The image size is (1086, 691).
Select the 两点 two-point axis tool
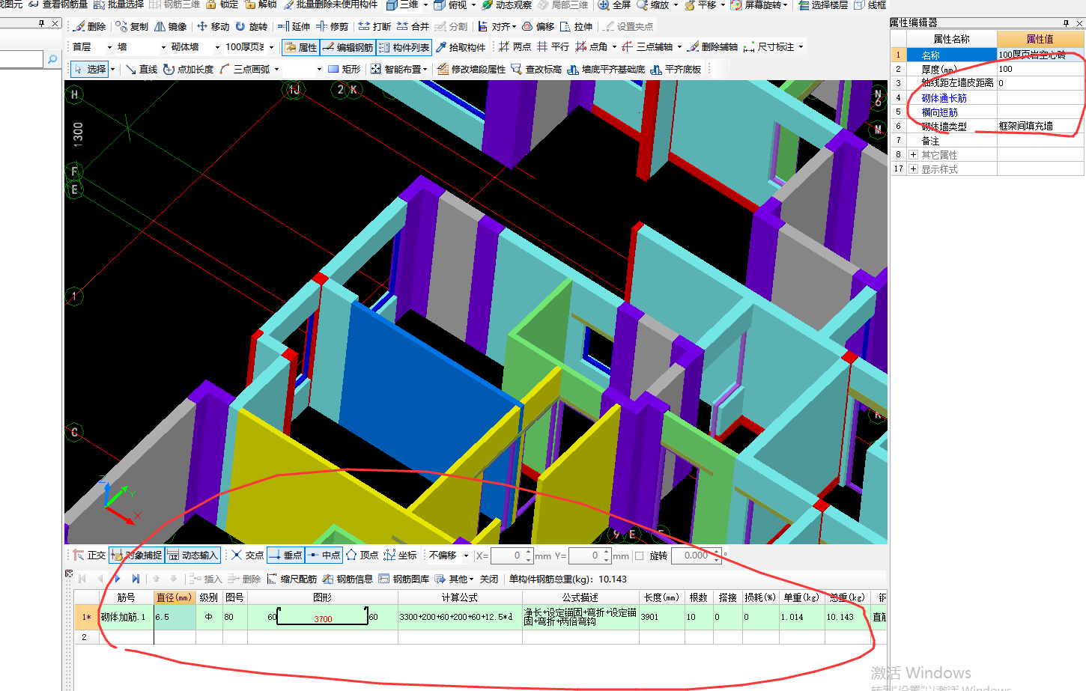[515, 46]
